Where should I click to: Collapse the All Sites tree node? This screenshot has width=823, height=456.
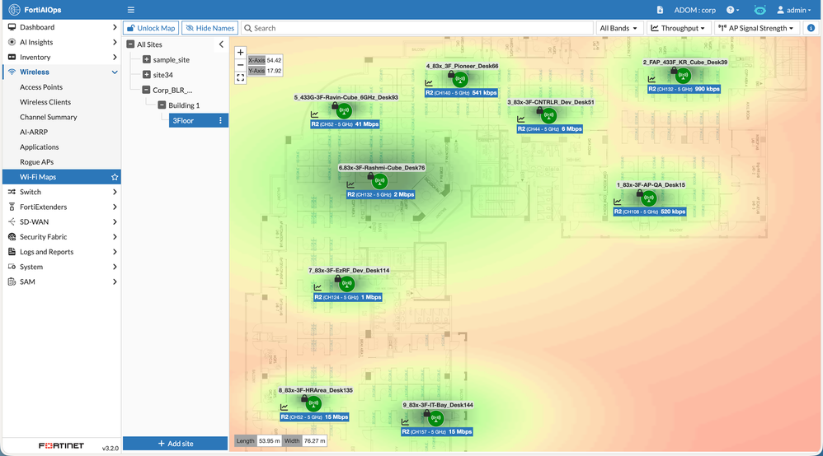coord(130,44)
